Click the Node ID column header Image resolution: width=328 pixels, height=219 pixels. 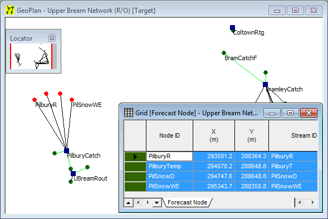[x=169, y=135]
